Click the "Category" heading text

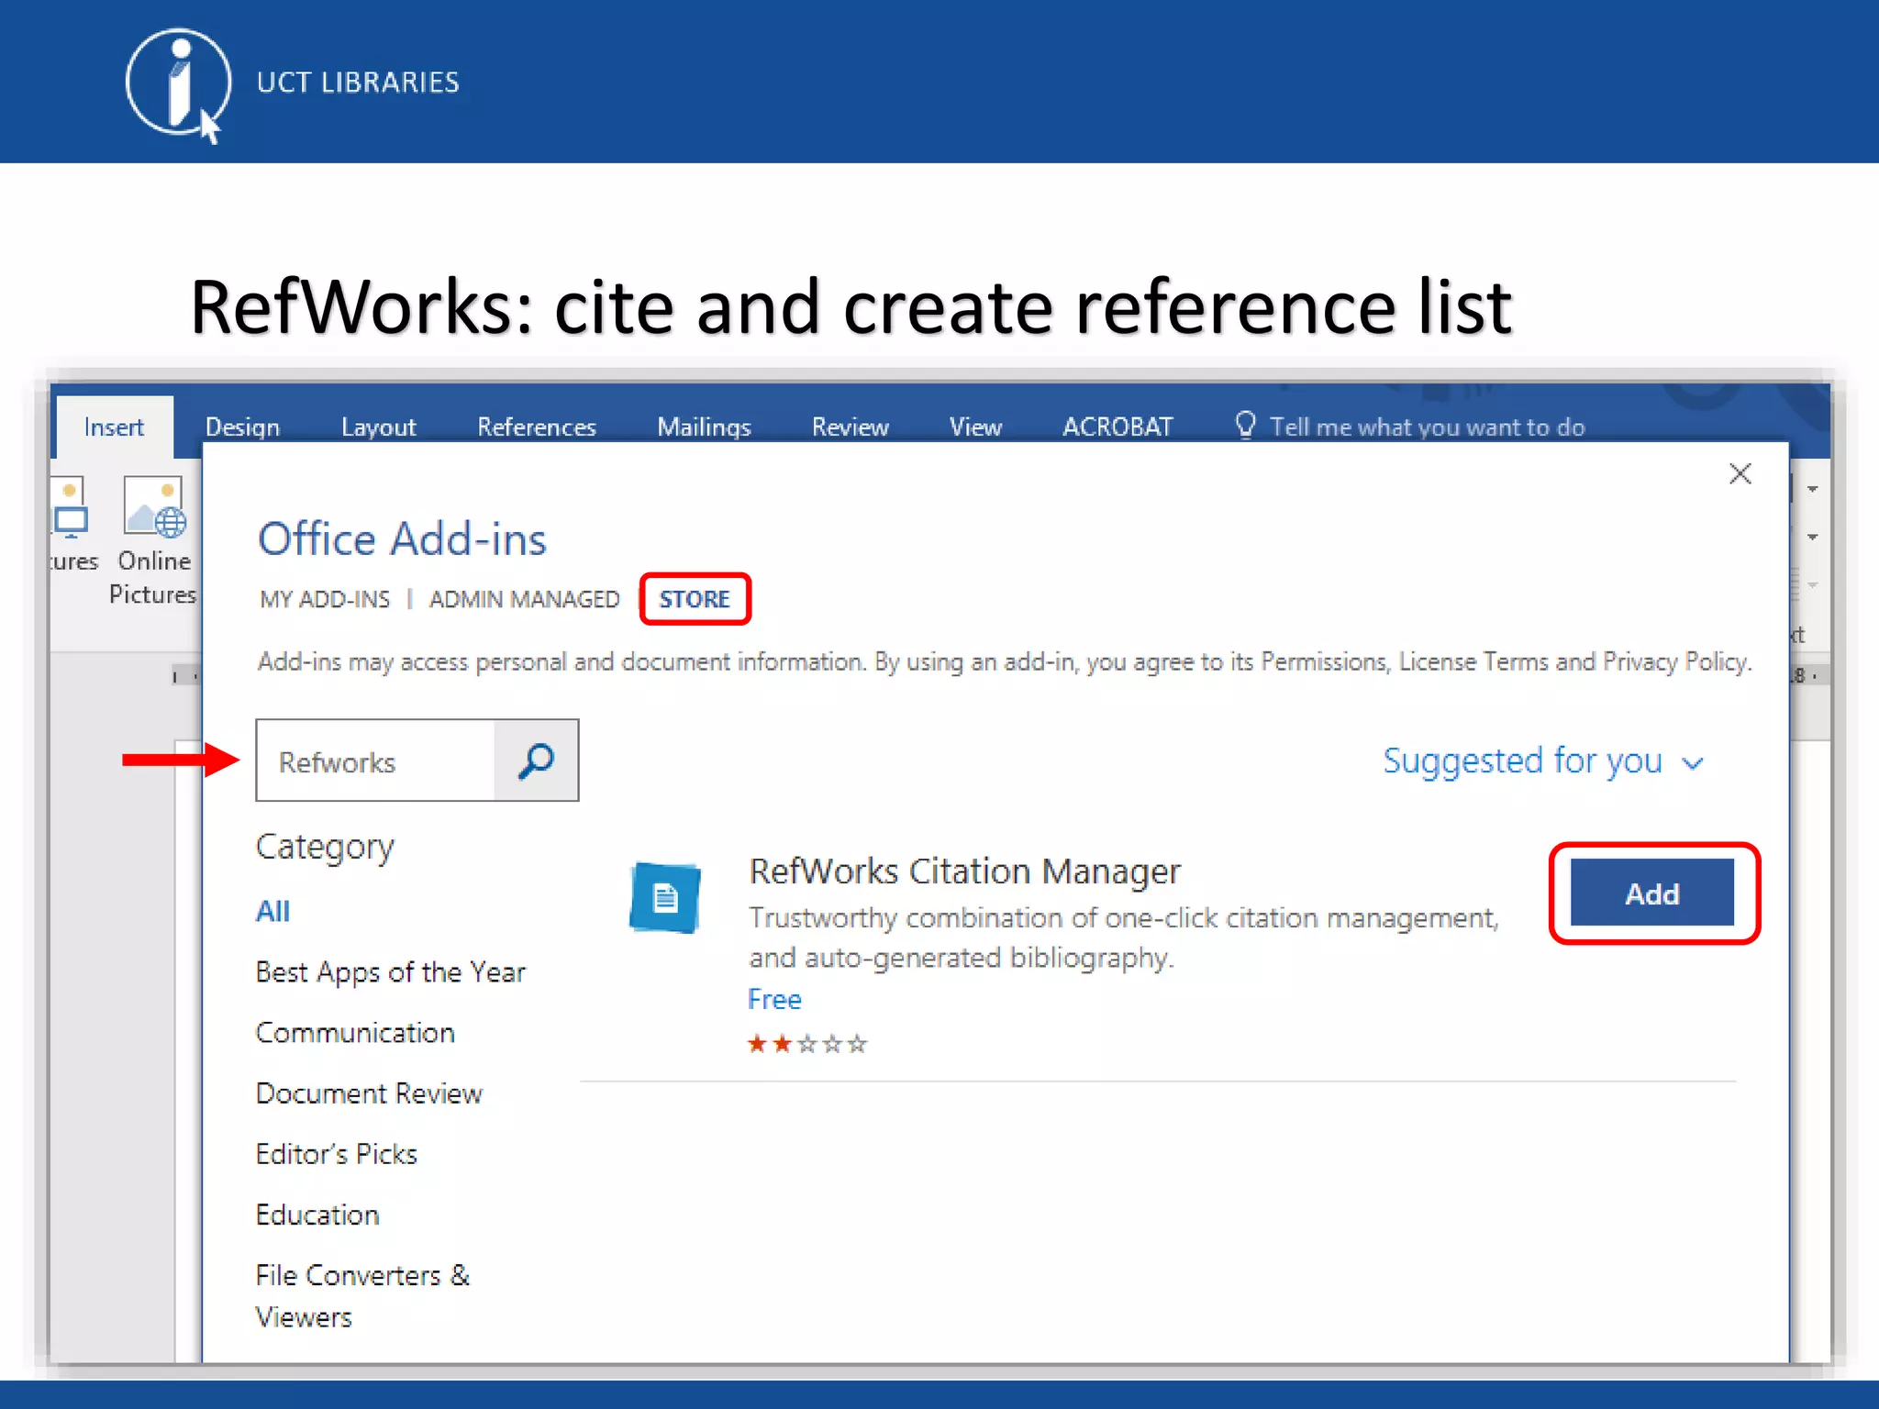tap(325, 848)
